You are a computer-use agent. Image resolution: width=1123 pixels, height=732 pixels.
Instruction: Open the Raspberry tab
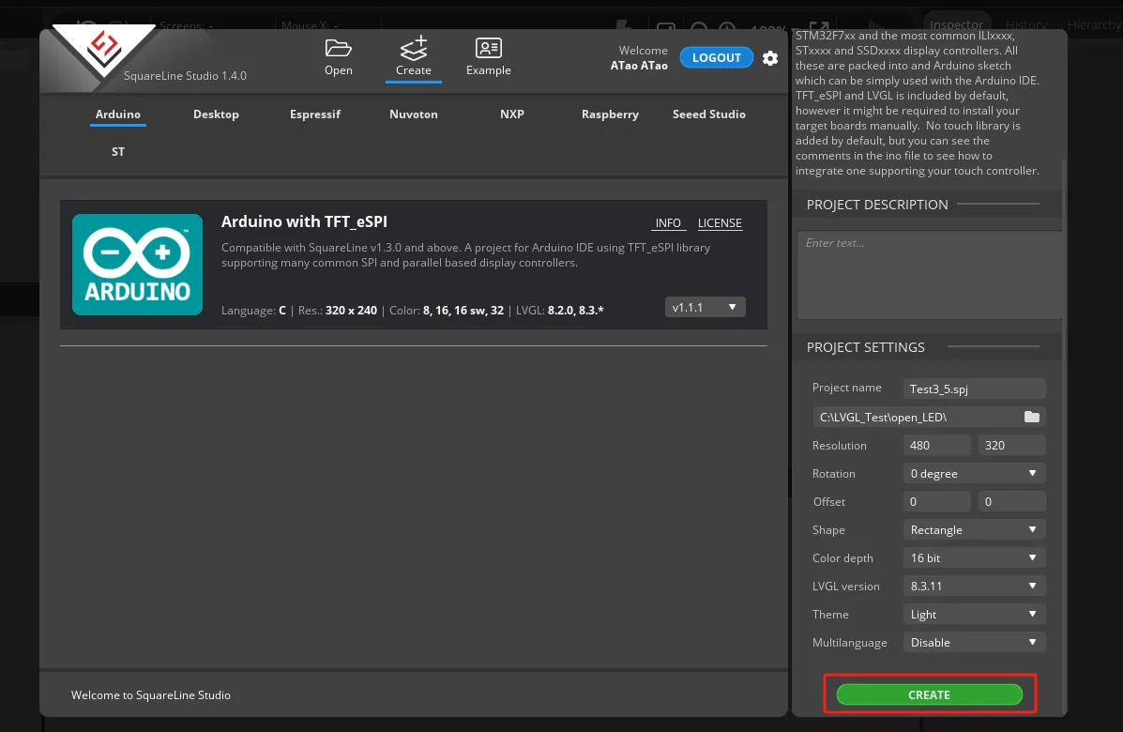[x=610, y=114]
